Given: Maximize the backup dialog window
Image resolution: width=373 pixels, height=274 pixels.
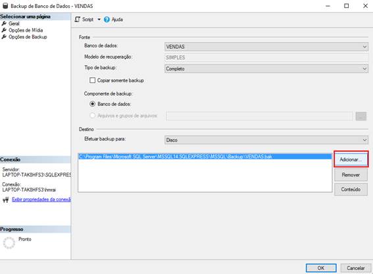Looking at the screenshot, I should point(347,6).
